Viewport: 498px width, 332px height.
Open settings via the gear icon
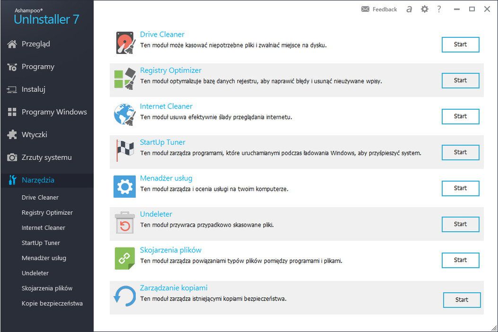pos(425,9)
